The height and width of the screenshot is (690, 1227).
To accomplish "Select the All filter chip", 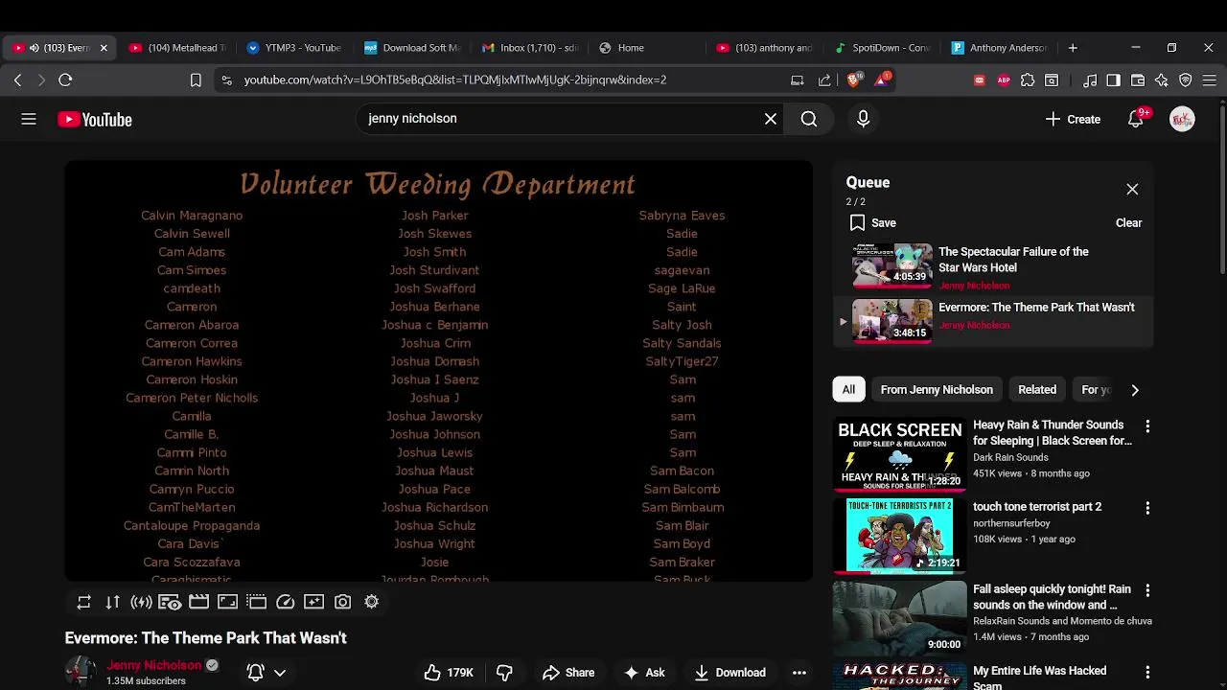I will pos(848,390).
